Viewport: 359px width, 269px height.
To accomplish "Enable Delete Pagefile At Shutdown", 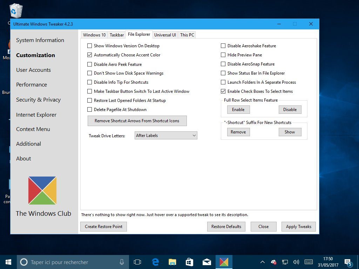I will [x=89, y=110].
